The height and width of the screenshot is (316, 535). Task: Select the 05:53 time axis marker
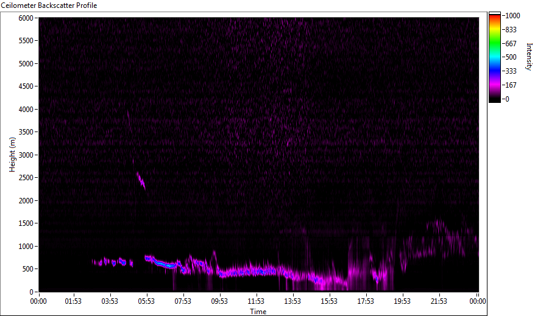tap(146, 301)
